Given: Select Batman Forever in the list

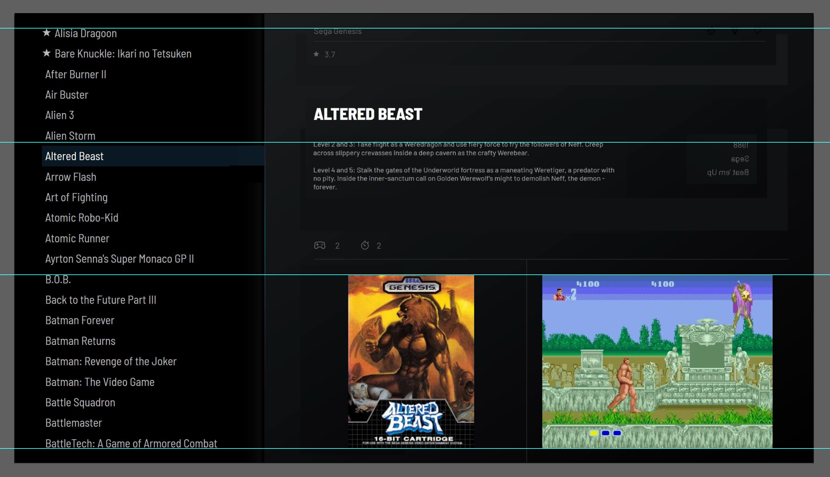Looking at the screenshot, I should click(x=80, y=320).
